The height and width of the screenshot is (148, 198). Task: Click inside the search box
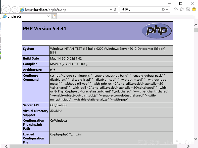[139, 10]
